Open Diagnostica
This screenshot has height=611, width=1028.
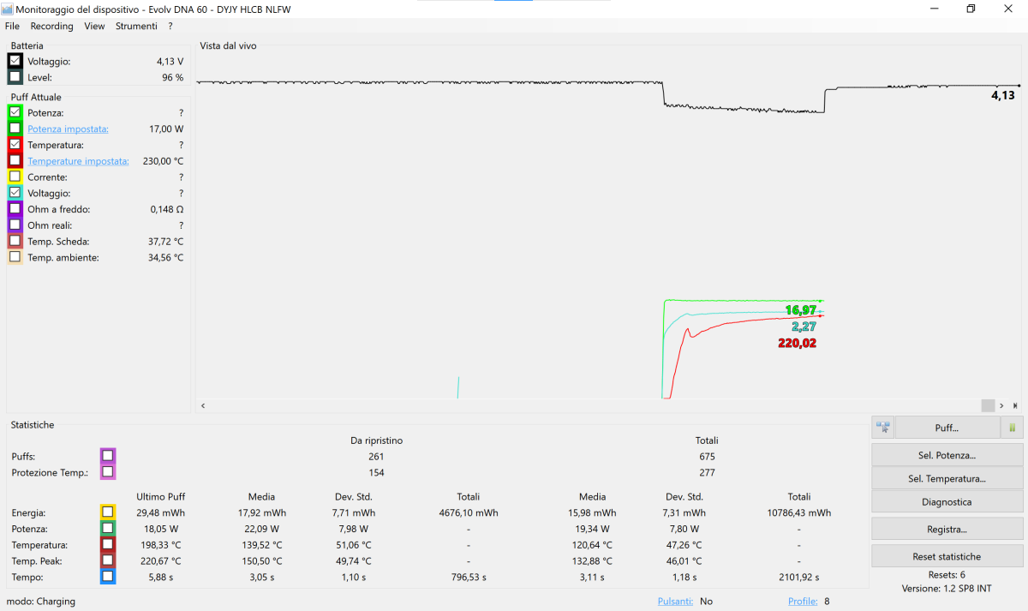pos(947,501)
